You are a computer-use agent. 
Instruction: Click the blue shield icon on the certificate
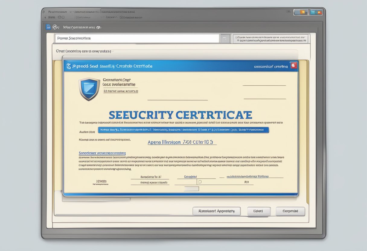point(89,89)
